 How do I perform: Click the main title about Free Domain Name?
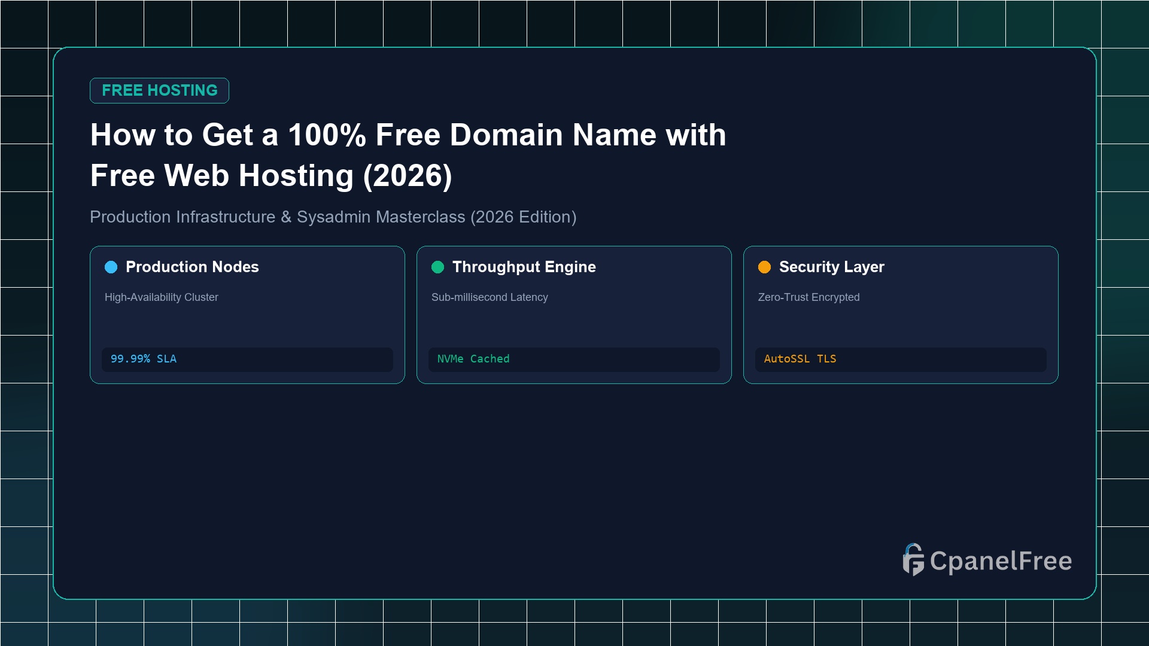pos(408,155)
